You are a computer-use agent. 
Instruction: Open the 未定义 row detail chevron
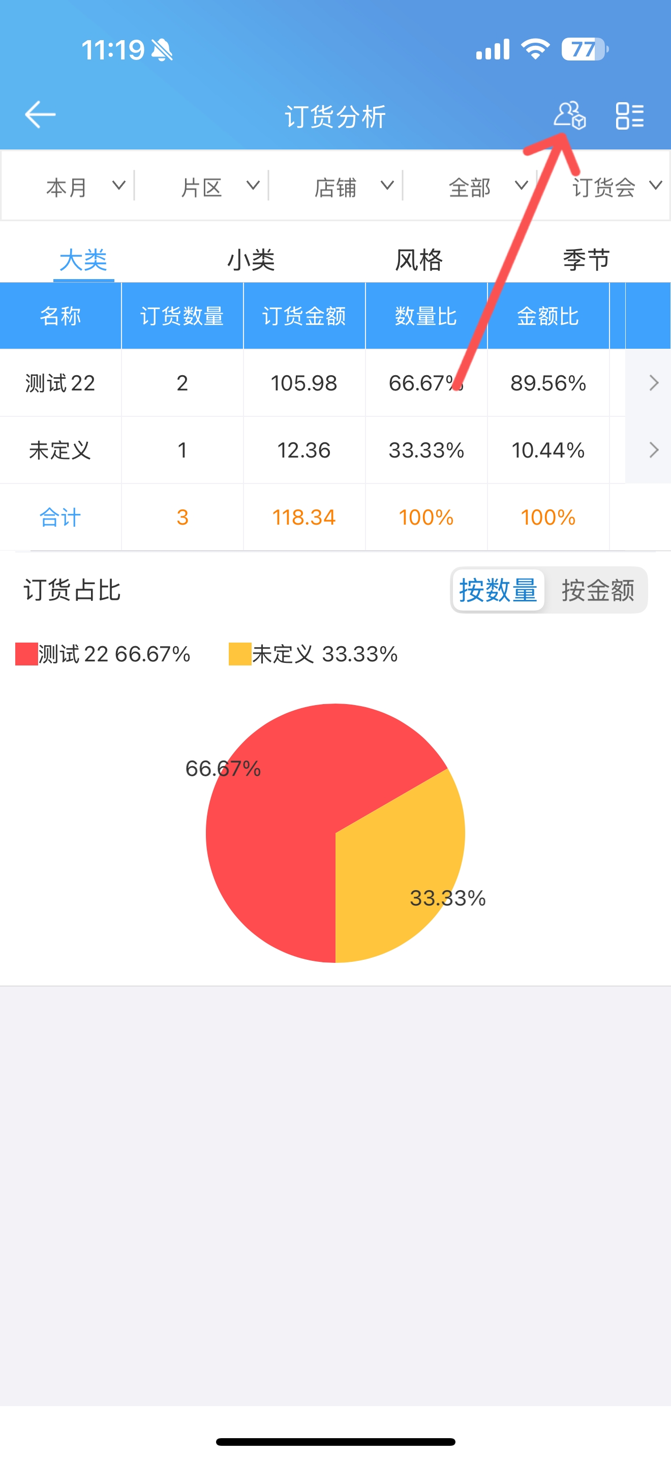[653, 450]
